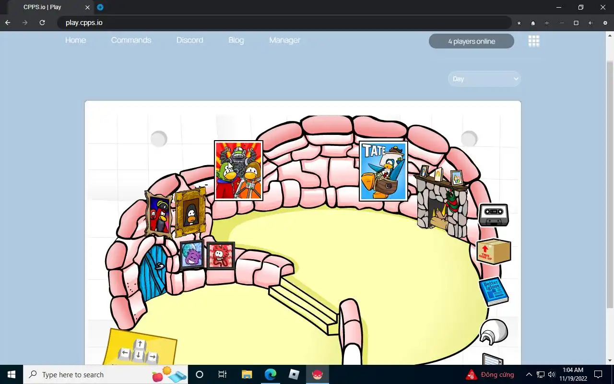614x384 pixels.
Task: Open the Blog page
Action: click(x=236, y=40)
